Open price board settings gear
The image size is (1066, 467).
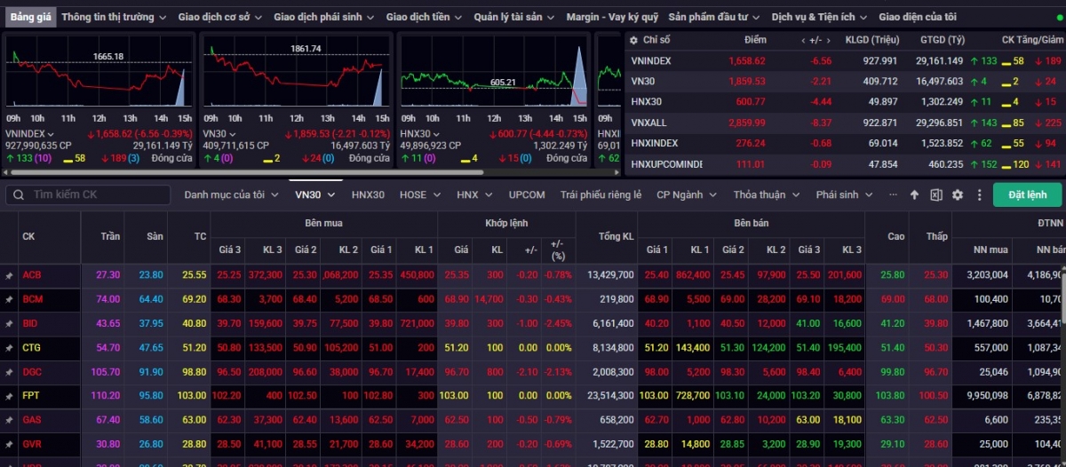[958, 195]
